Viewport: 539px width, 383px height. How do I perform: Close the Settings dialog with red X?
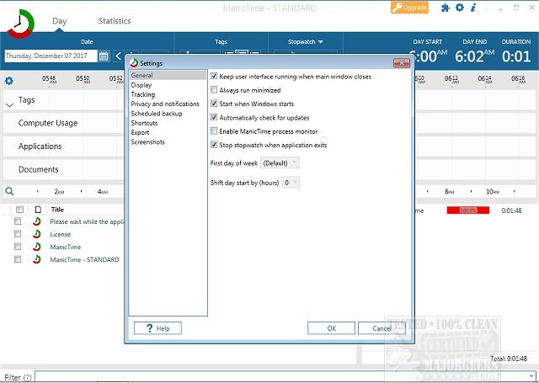402,63
